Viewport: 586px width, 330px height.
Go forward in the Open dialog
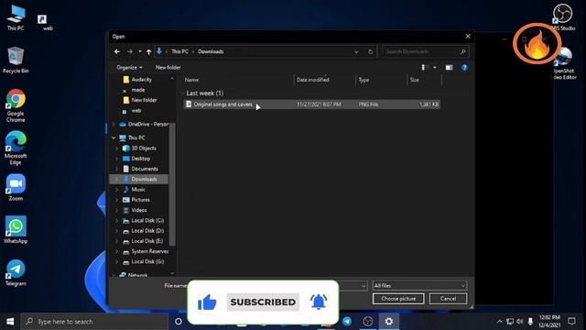click(130, 51)
